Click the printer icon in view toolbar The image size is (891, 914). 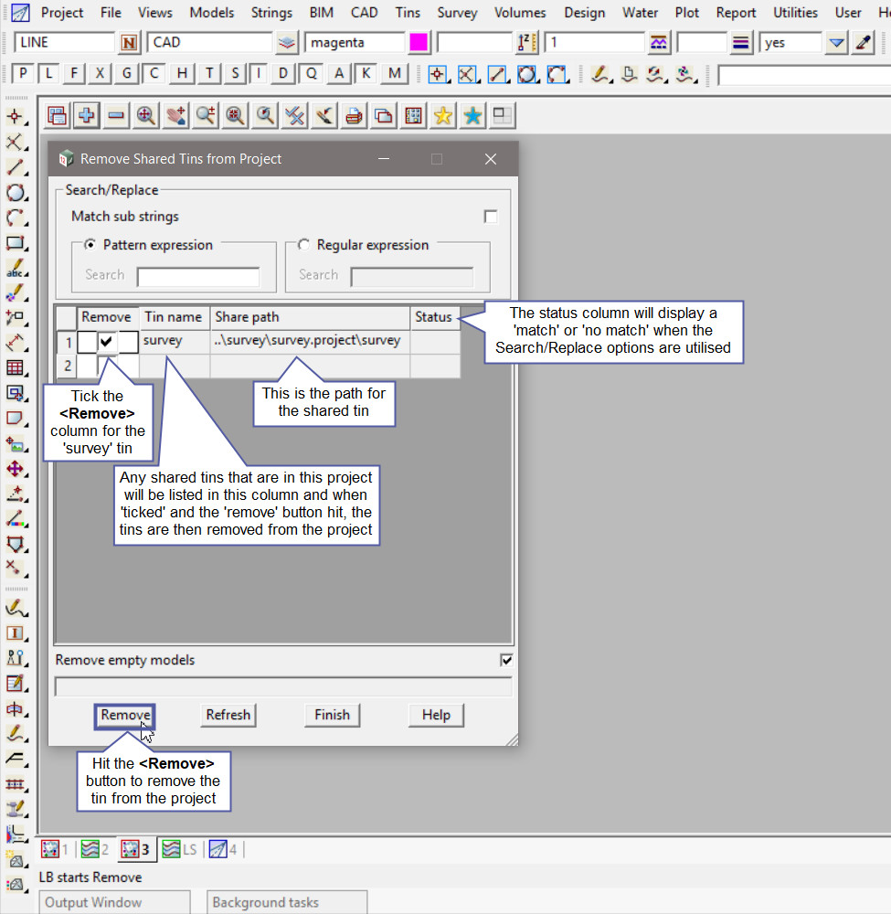point(354,115)
